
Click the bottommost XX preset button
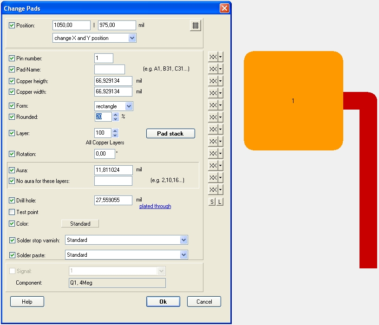pos(213,189)
